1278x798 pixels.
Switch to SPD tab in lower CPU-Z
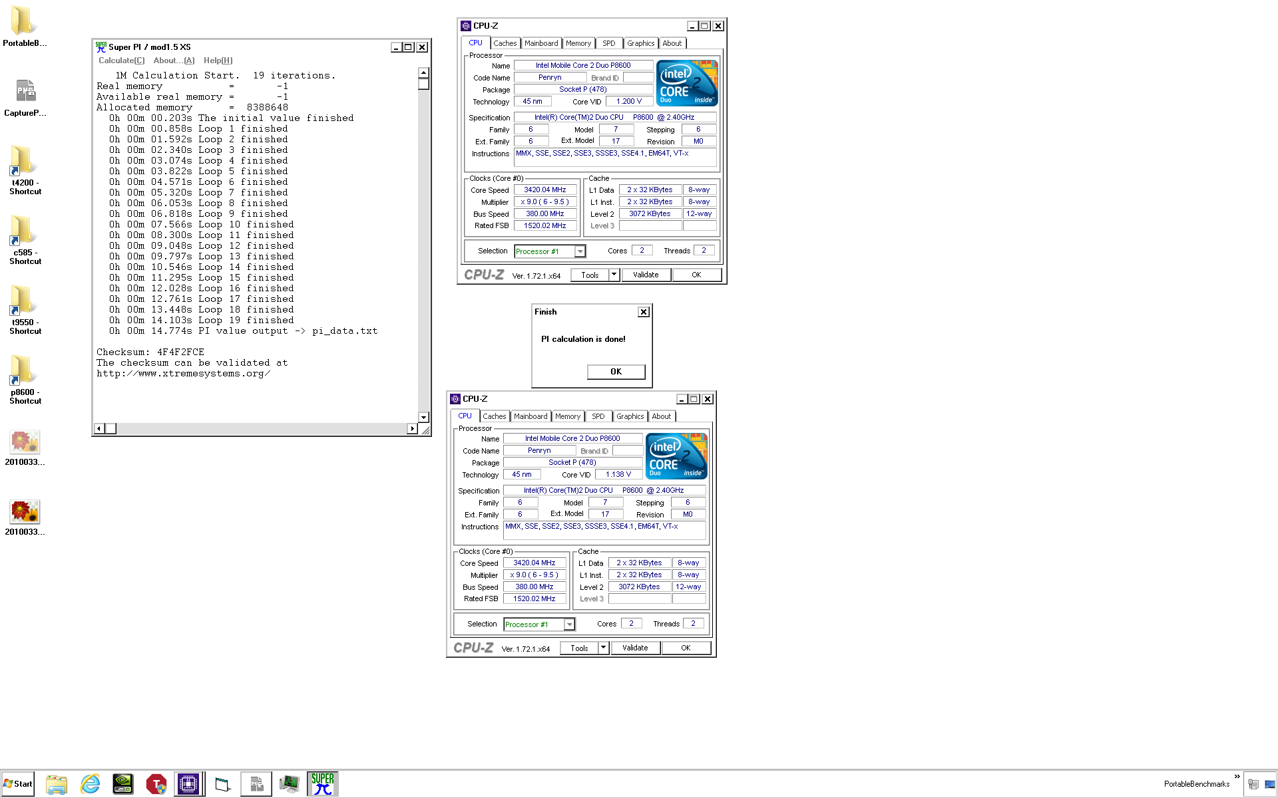598,416
